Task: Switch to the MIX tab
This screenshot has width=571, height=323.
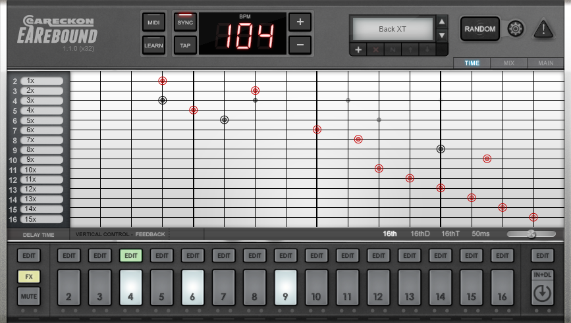Action: click(x=508, y=63)
